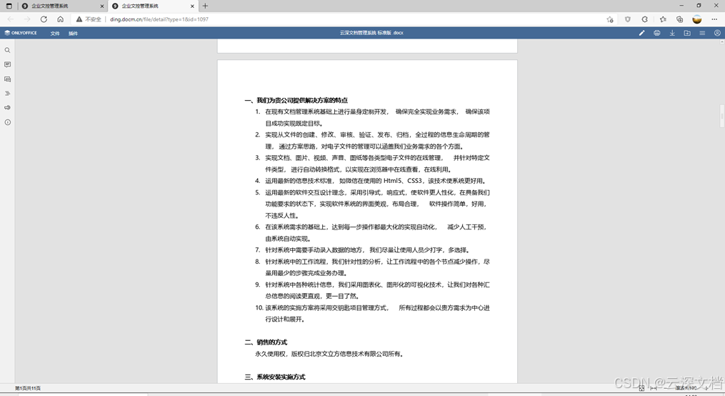This screenshot has width=725, height=396.
Task: Open the chat panel in the left sidebar
Action: click(x=7, y=79)
